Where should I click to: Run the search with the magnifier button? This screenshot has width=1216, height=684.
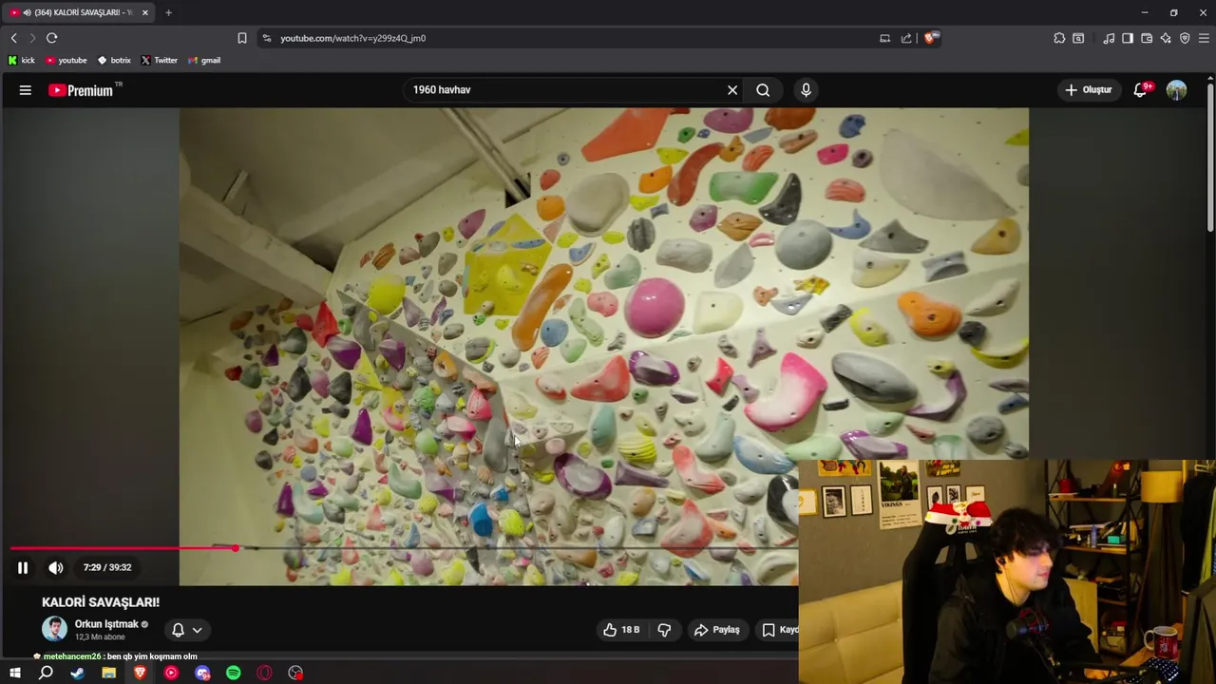tap(763, 90)
